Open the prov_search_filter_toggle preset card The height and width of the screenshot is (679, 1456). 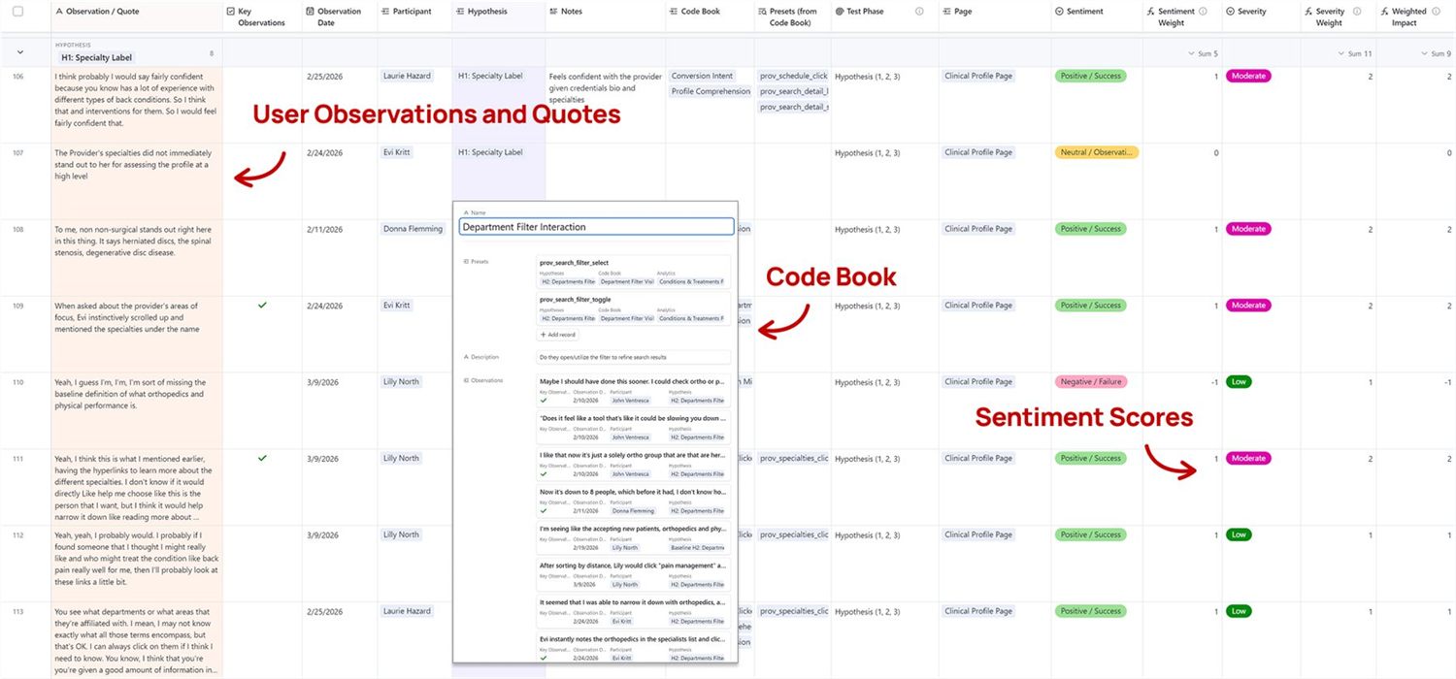(633, 308)
